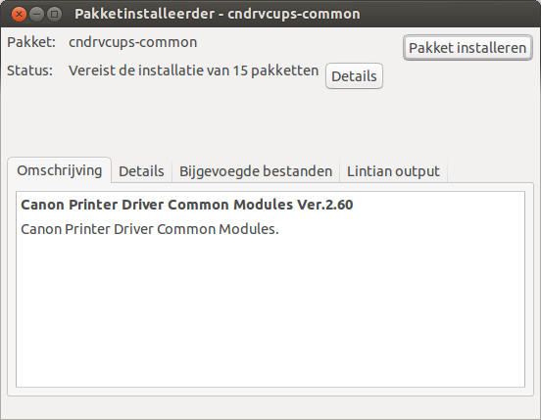Maximize the package installer window

click(x=54, y=14)
